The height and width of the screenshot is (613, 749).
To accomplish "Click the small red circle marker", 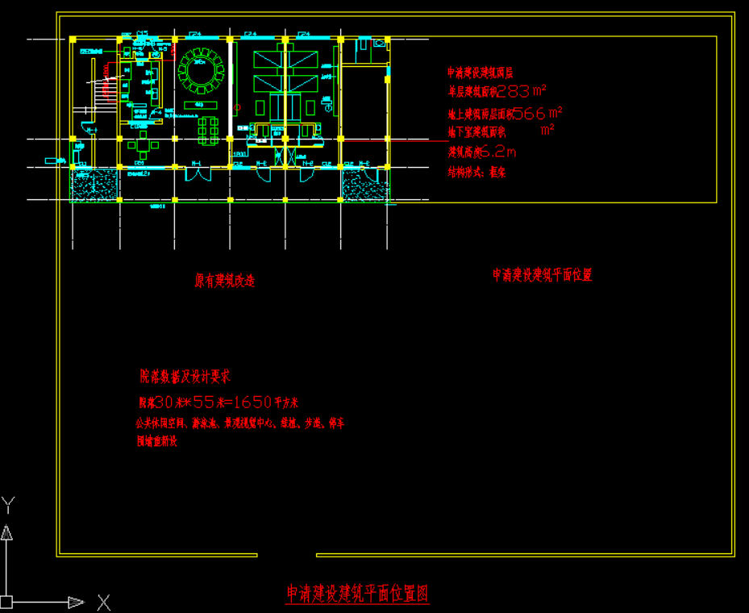I will click(237, 107).
